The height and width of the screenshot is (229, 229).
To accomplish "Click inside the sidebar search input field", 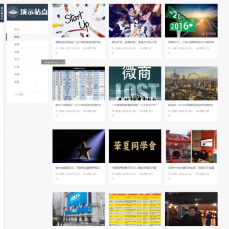I will pyautogui.click(x=27, y=94).
